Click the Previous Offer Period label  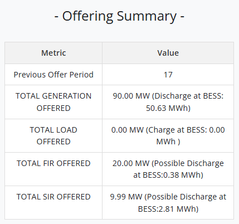click(53, 75)
